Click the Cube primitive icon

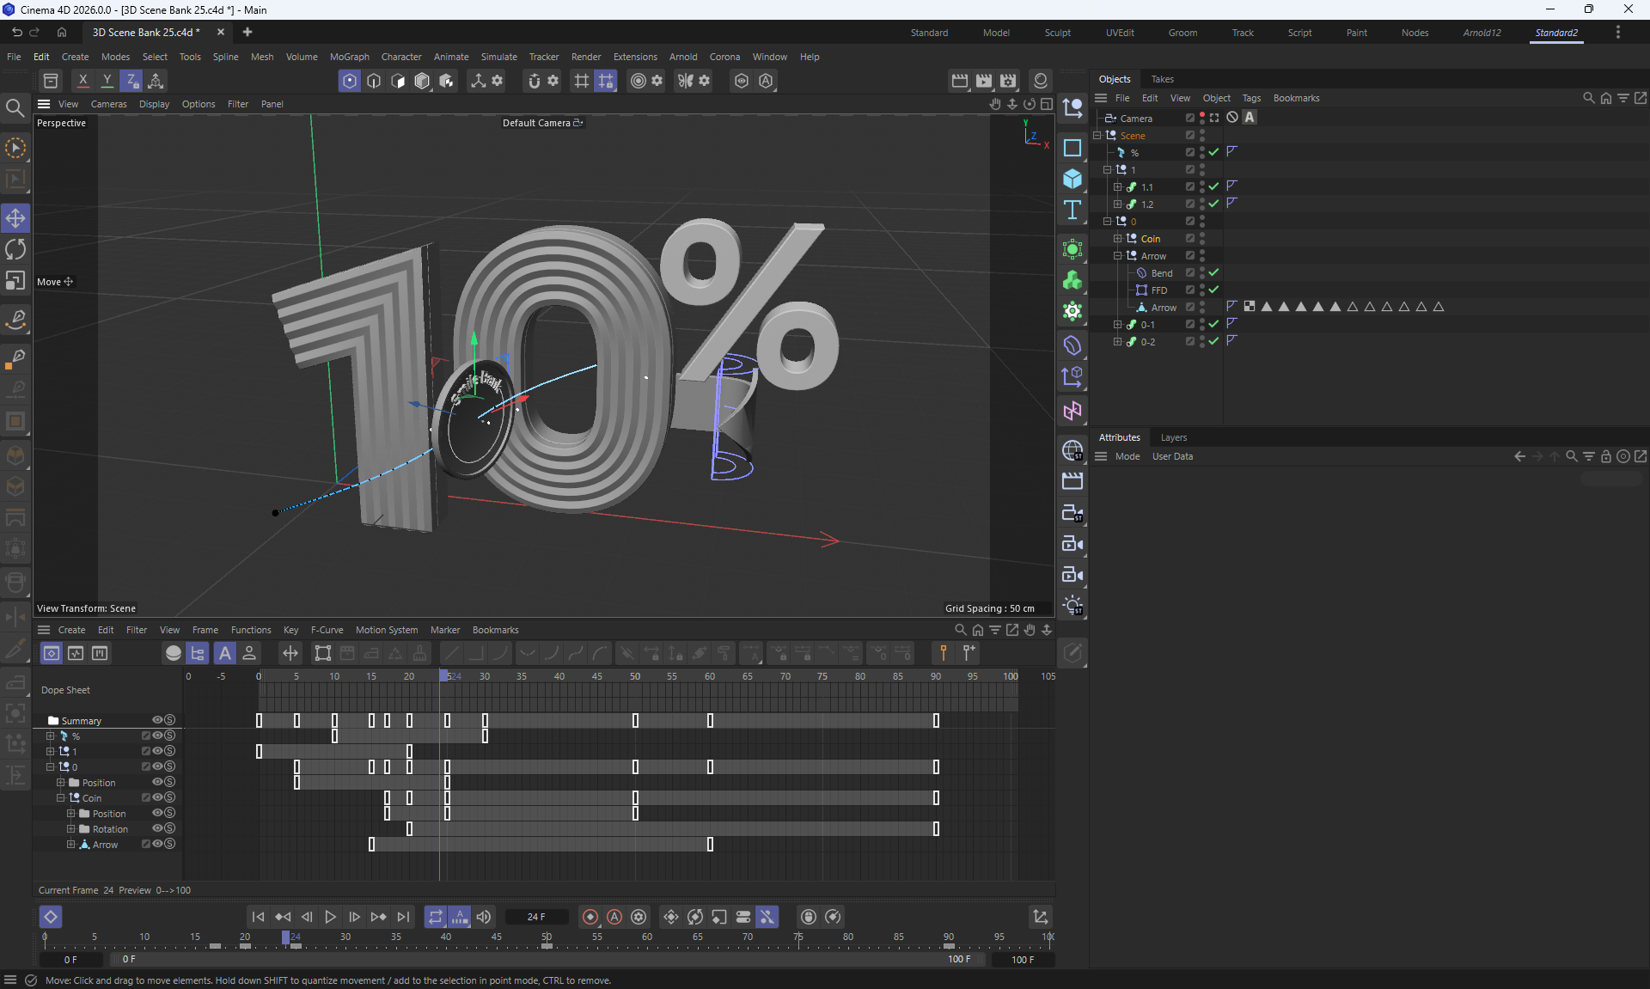click(x=1072, y=179)
